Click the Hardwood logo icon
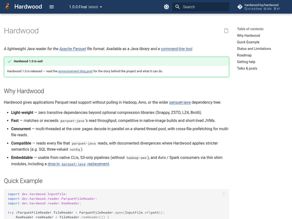 tap(7, 7)
